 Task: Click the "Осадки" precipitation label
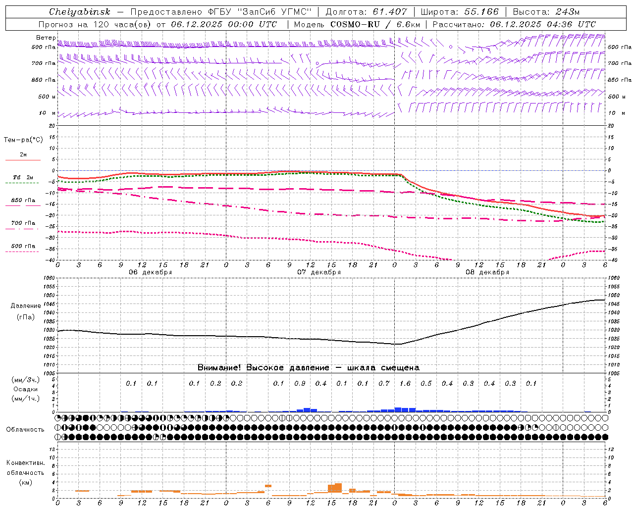coord(26,389)
